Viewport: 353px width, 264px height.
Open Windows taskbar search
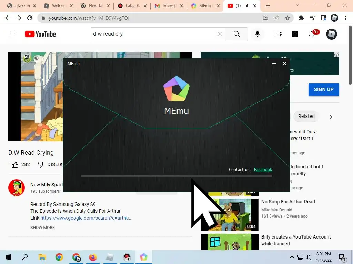pos(25,257)
